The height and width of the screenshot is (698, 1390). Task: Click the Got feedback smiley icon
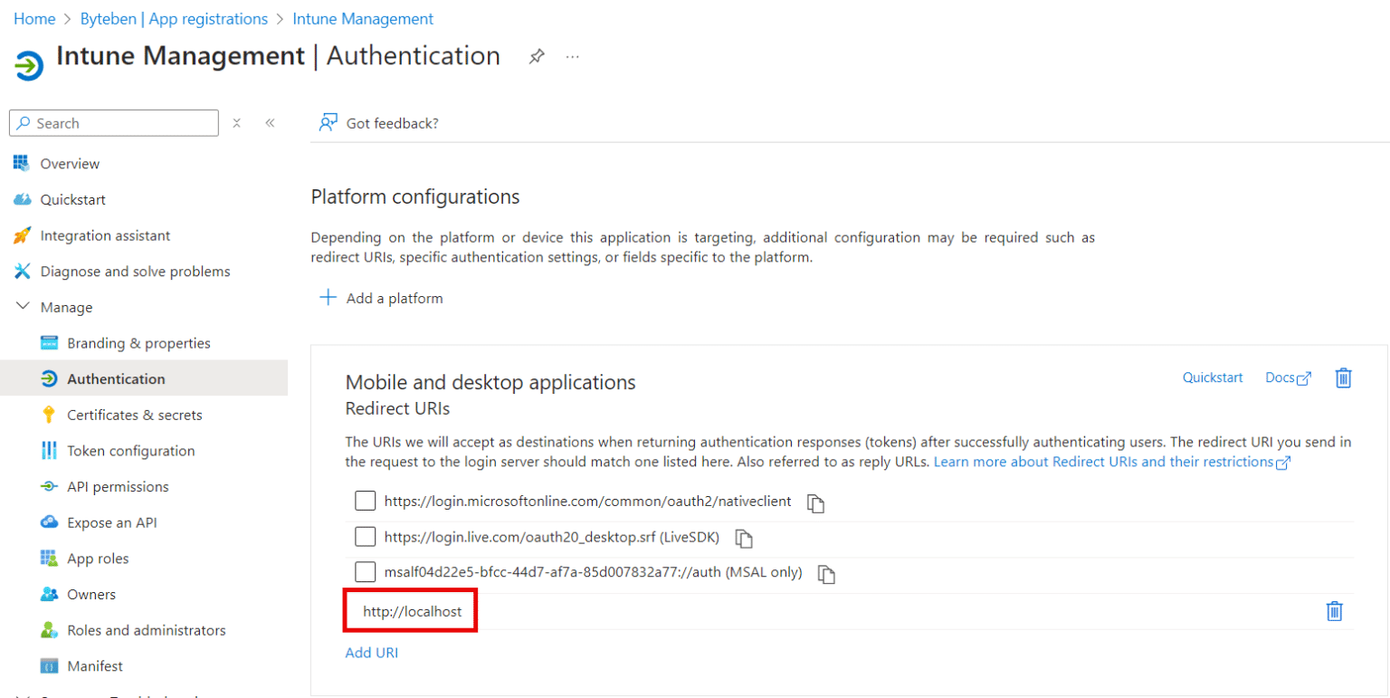[x=327, y=122]
